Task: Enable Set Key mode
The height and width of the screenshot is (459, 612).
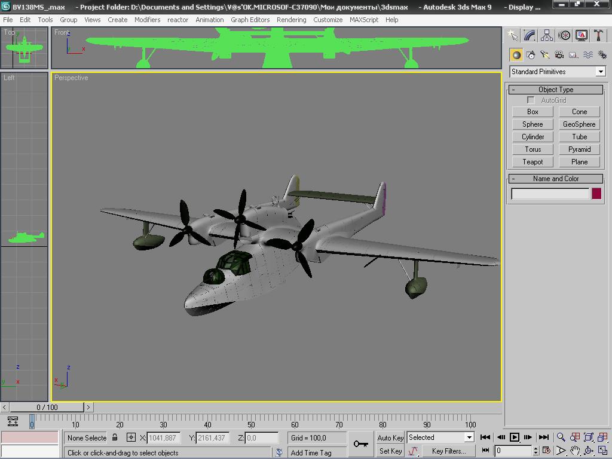Action: tap(390, 451)
